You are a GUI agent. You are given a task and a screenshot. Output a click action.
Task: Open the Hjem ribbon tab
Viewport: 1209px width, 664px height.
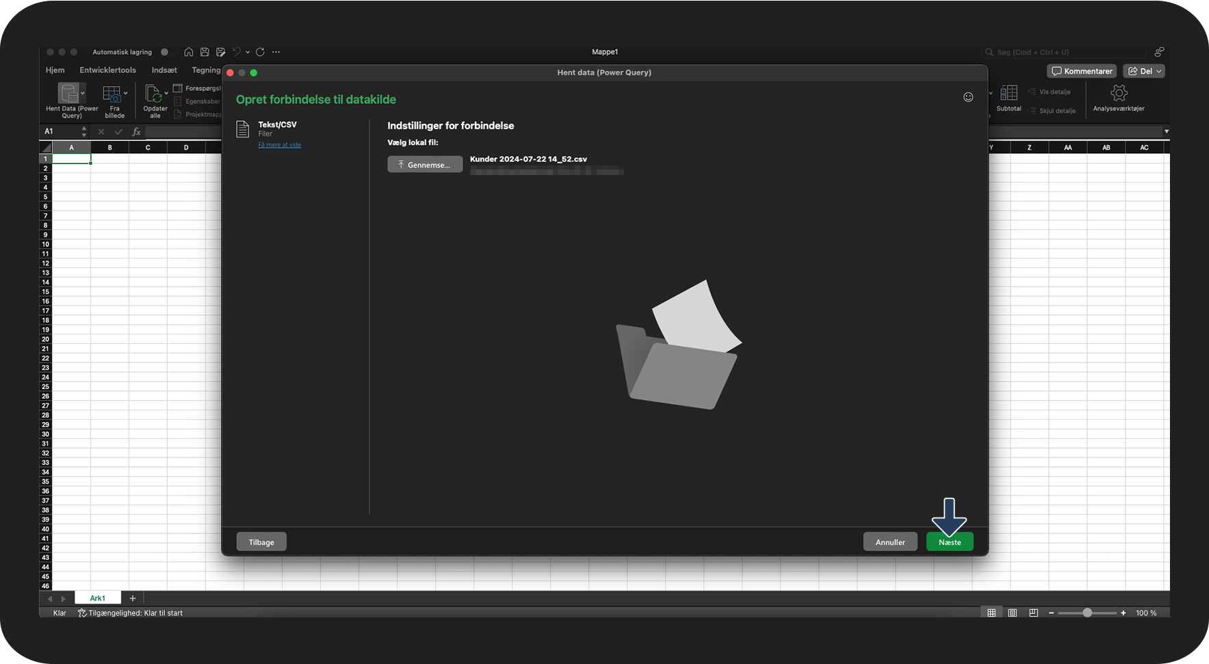click(55, 70)
